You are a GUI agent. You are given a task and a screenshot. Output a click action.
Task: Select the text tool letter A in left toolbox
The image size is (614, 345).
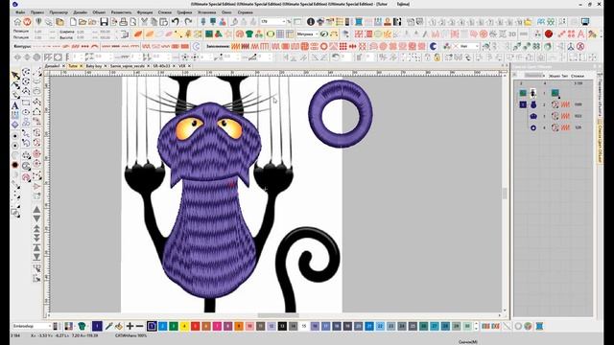click(x=15, y=105)
